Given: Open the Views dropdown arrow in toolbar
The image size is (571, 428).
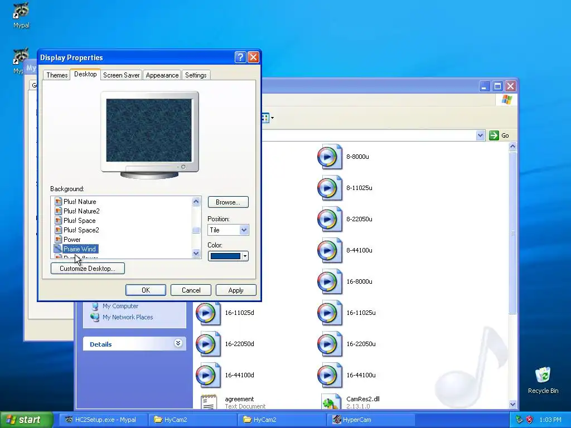Looking at the screenshot, I should 272,118.
